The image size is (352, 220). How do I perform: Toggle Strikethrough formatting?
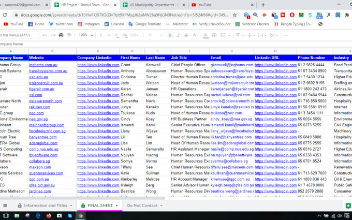tap(186, 35)
